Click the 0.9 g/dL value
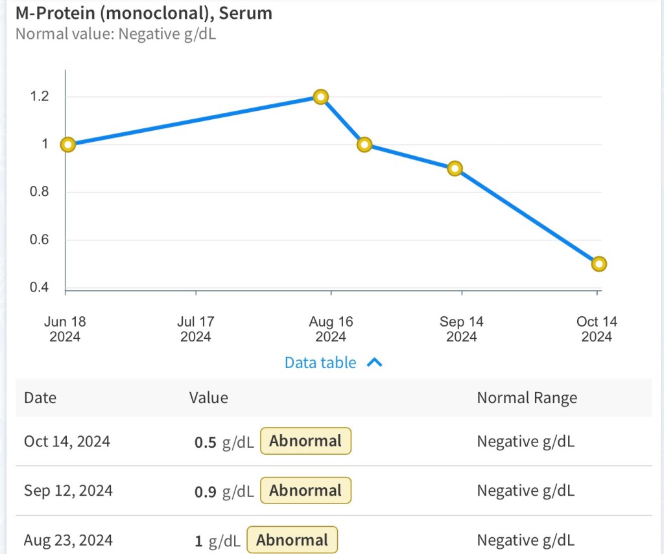 tap(224, 491)
